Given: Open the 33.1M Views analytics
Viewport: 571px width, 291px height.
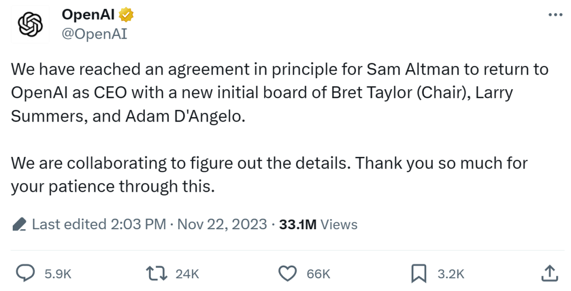Looking at the screenshot, I should [318, 224].
